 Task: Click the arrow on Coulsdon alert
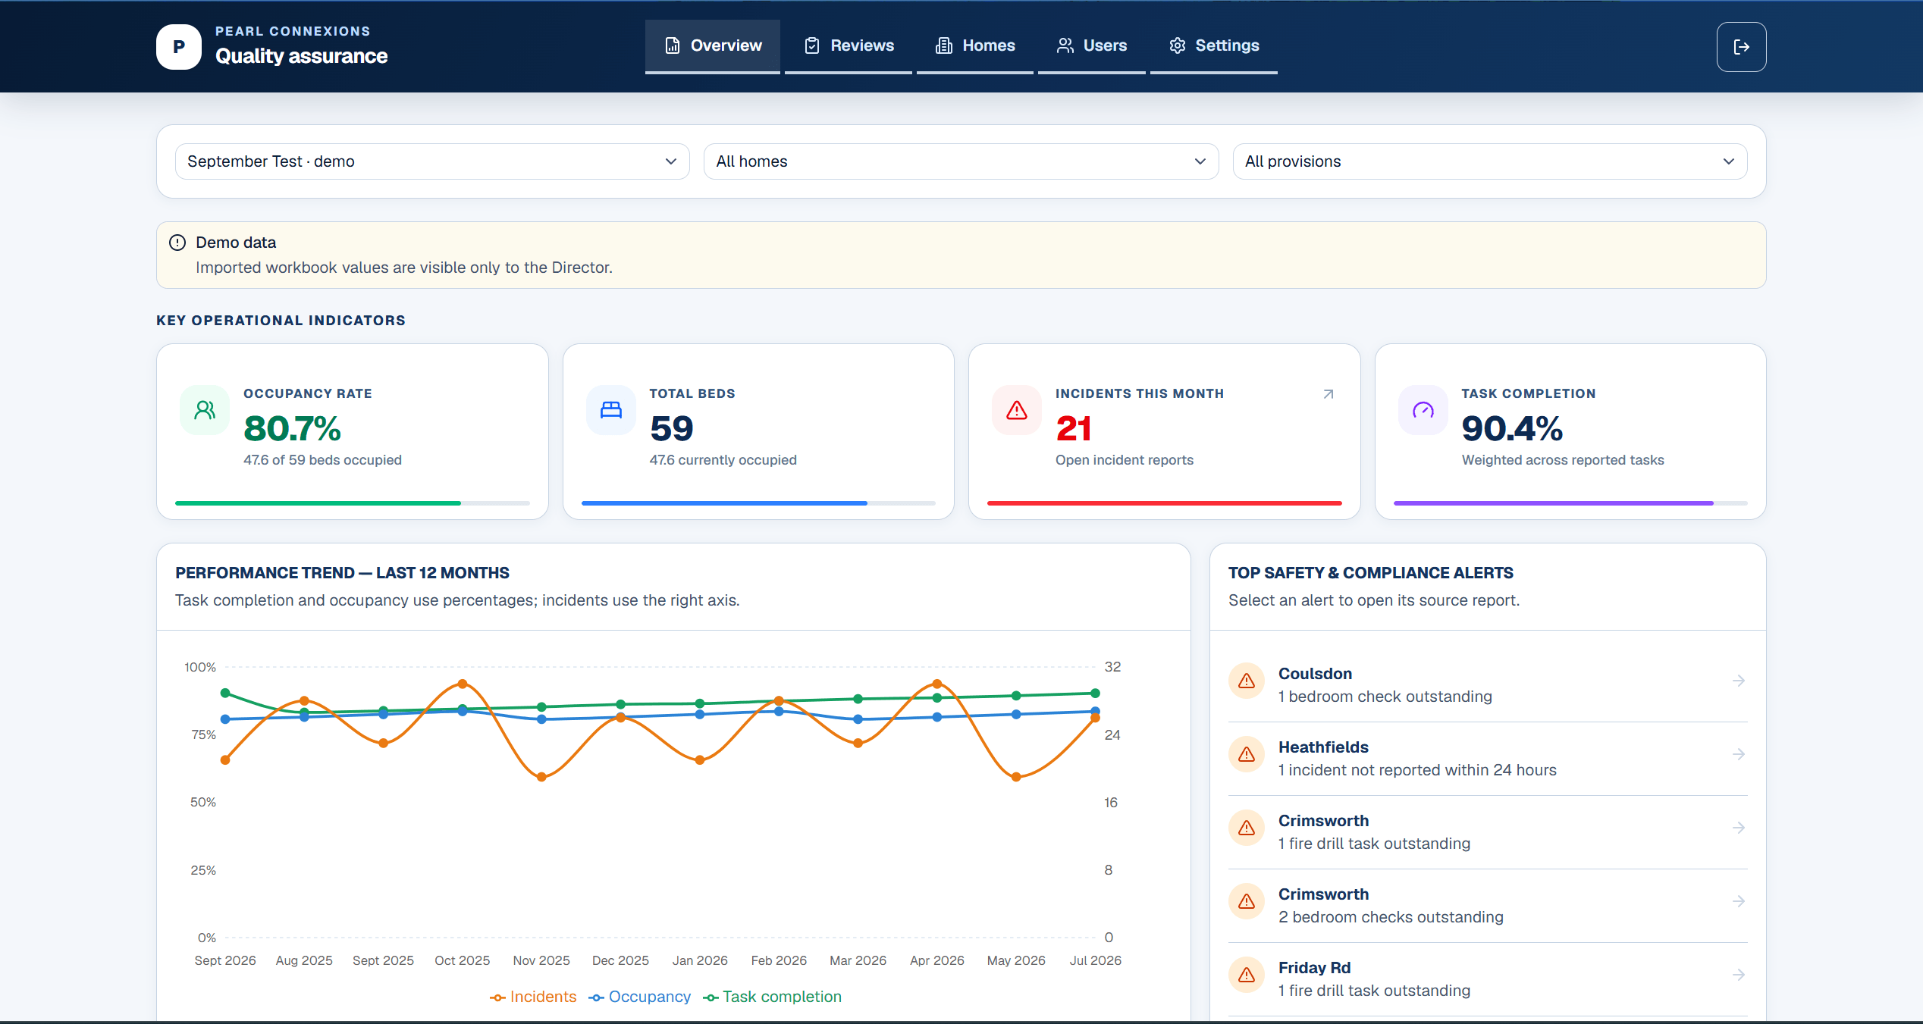pos(1739,681)
